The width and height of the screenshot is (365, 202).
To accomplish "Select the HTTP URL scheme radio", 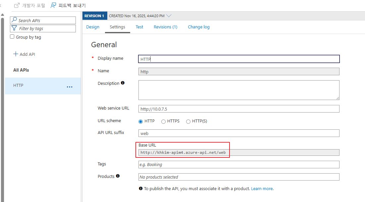I will [x=140, y=121].
